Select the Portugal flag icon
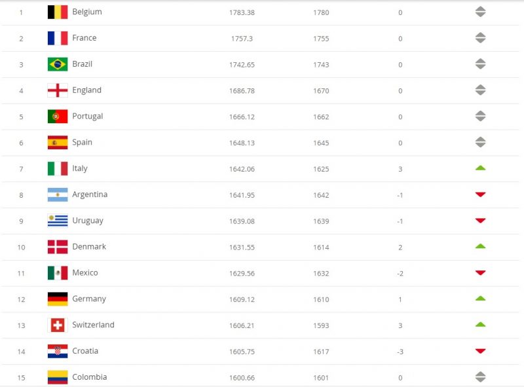 click(x=58, y=117)
